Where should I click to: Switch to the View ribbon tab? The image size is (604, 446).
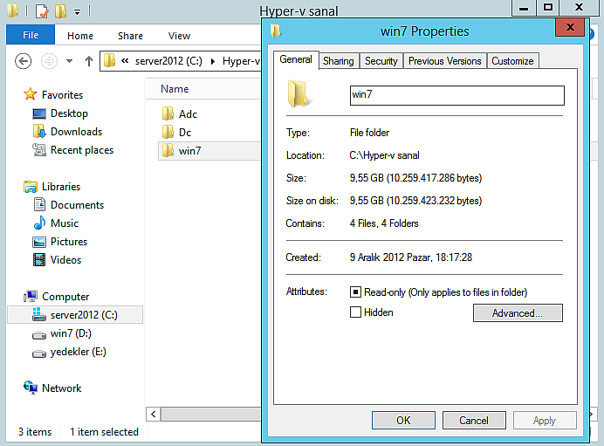click(179, 36)
